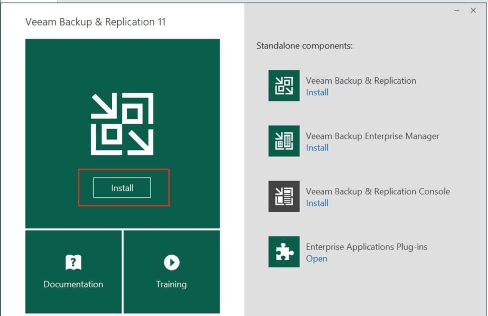Click Install under standalone Veeam Backup & Replication

317,92
